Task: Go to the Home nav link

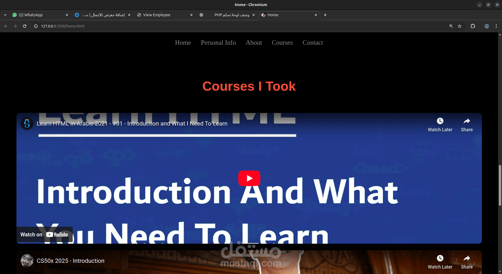Action: point(183,43)
